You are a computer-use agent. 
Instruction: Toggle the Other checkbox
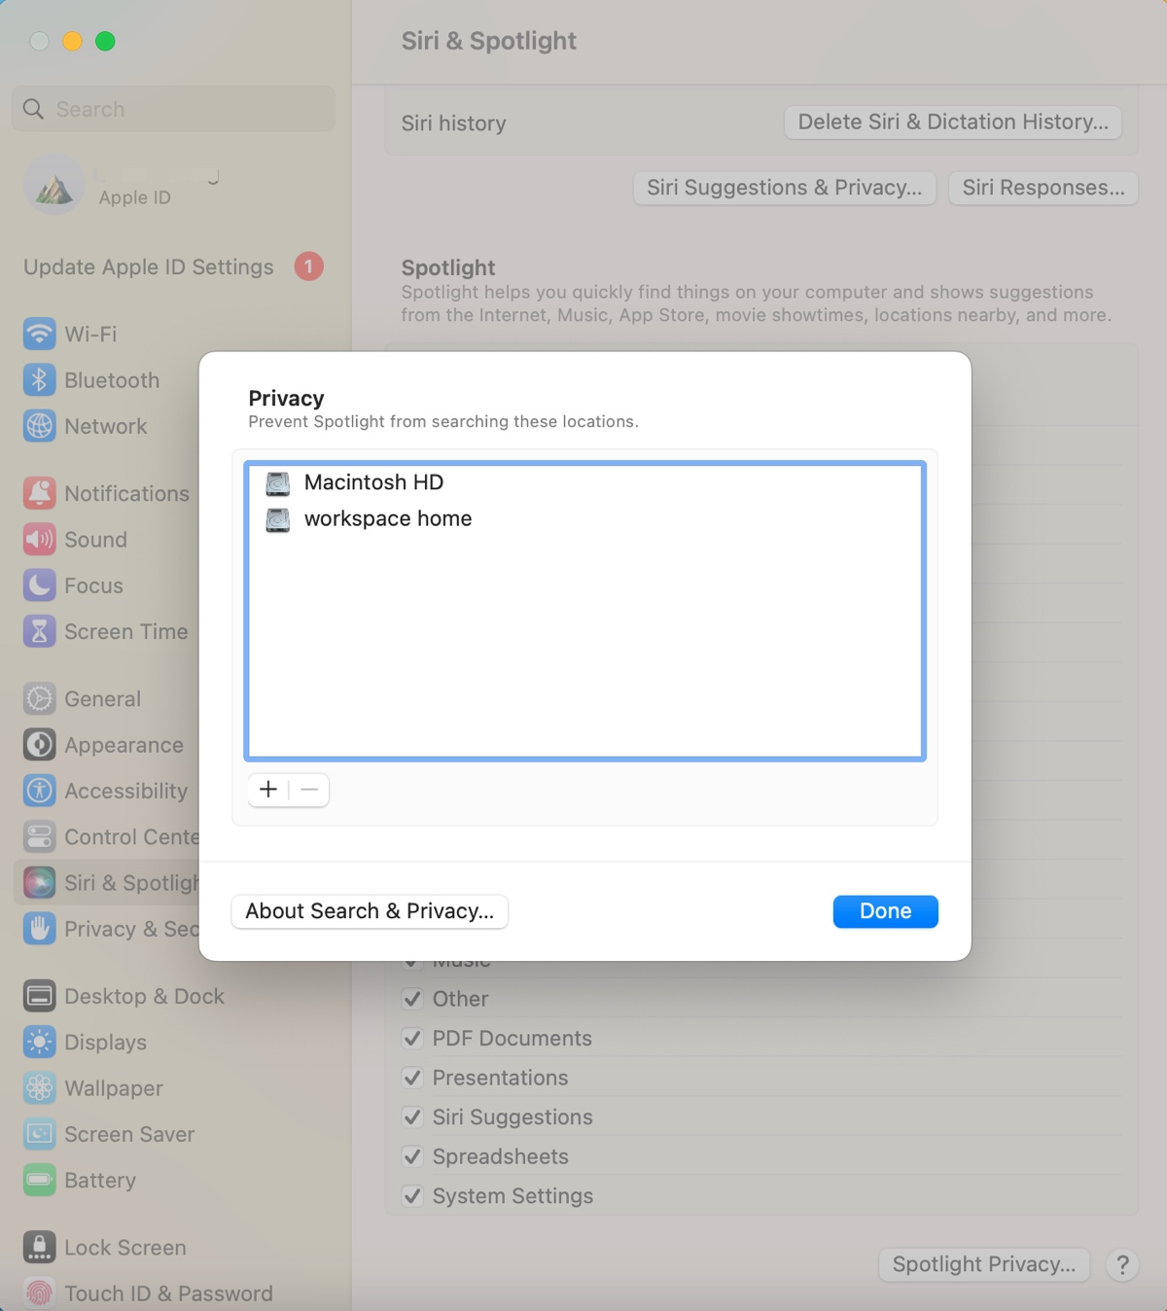coord(412,999)
